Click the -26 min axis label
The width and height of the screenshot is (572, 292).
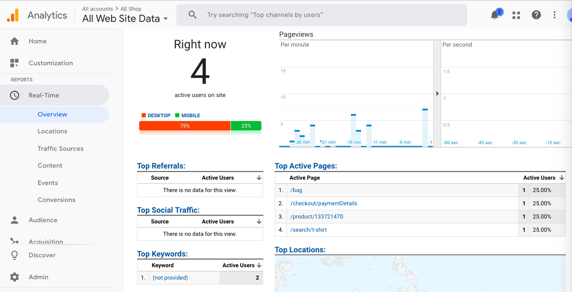pos(302,142)
